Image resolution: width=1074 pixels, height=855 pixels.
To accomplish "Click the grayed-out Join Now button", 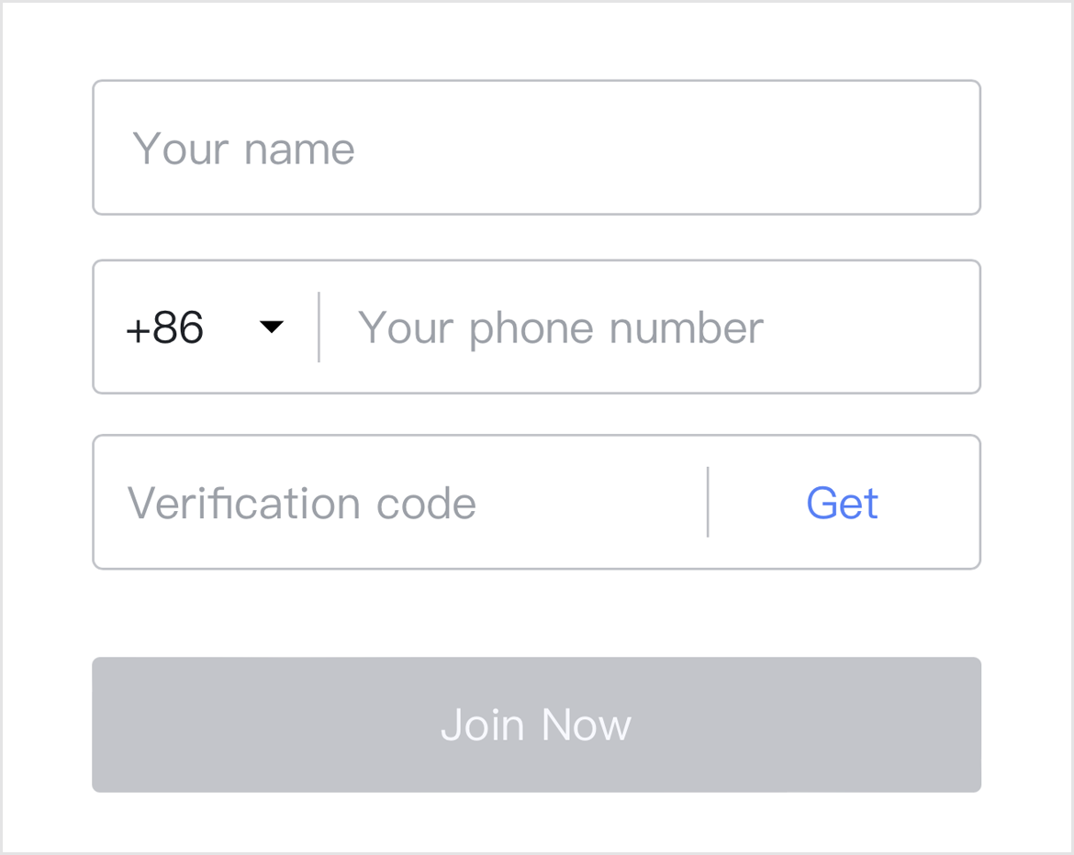I will pyautogui.click(x=536, y=724).
